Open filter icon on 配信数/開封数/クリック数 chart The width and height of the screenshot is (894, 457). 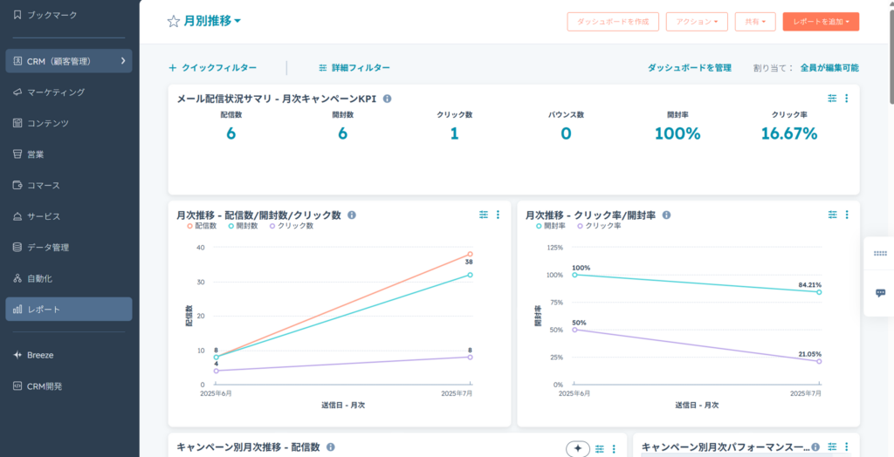pyautogui.click(x=484, y=215)
